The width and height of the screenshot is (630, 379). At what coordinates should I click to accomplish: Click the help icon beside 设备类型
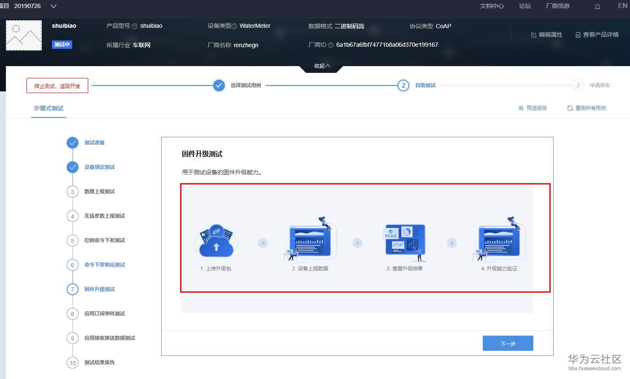coord(234,26)
